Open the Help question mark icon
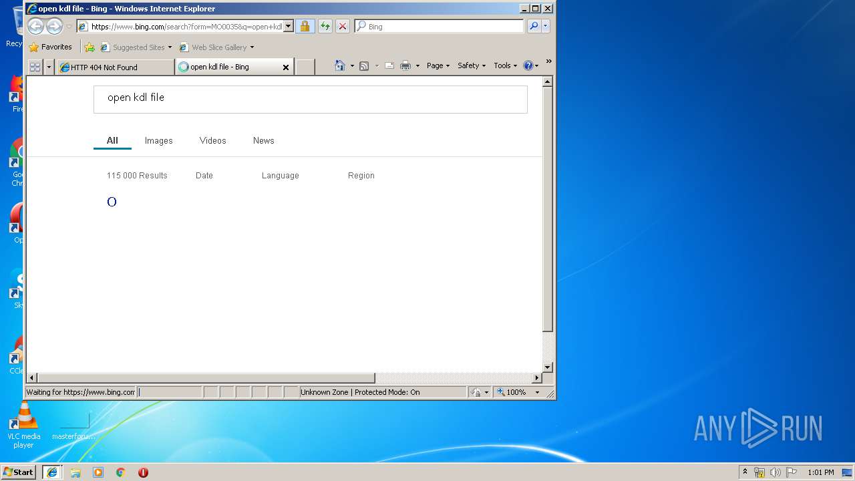The height and width of the screenshot is (481, 855). point(530,65)
